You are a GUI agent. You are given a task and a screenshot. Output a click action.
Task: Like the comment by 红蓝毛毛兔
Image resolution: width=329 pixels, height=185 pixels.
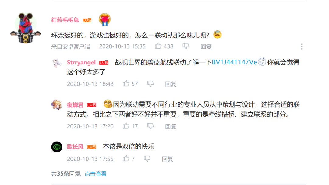pos(158,46)
